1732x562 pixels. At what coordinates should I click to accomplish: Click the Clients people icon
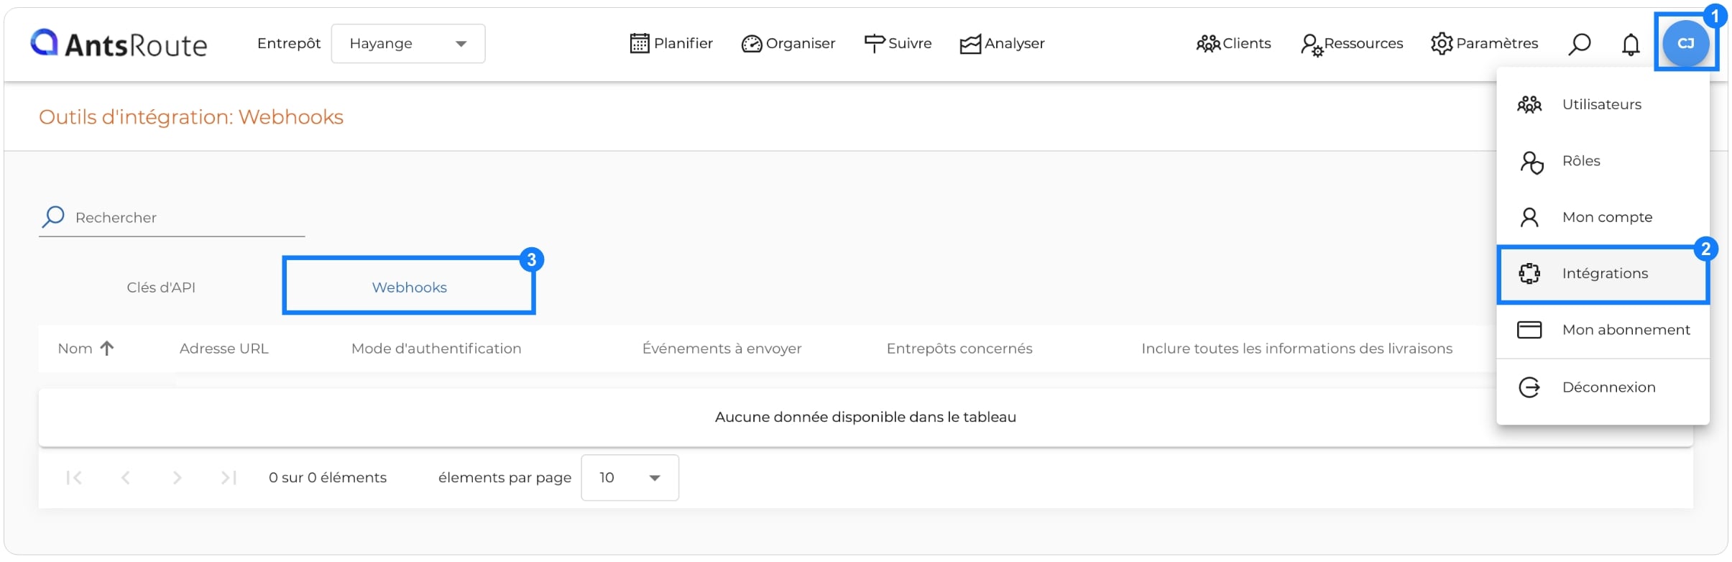(1208, 44)
